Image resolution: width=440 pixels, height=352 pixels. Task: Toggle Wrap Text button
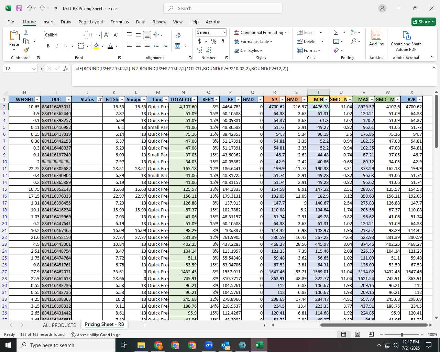click(178, 35)
